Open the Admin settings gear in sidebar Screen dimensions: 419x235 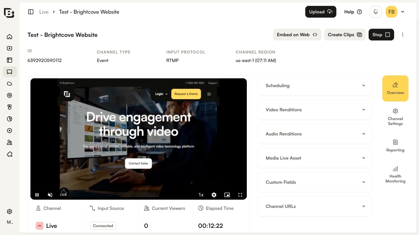9,211
